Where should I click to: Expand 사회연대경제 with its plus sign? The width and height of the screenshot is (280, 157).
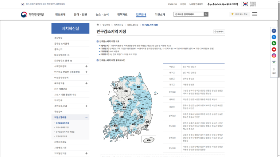coord(86,67)
